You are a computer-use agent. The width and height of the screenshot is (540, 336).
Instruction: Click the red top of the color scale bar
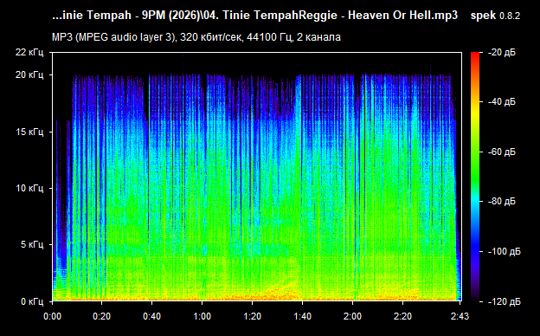[x=475, y=55]
